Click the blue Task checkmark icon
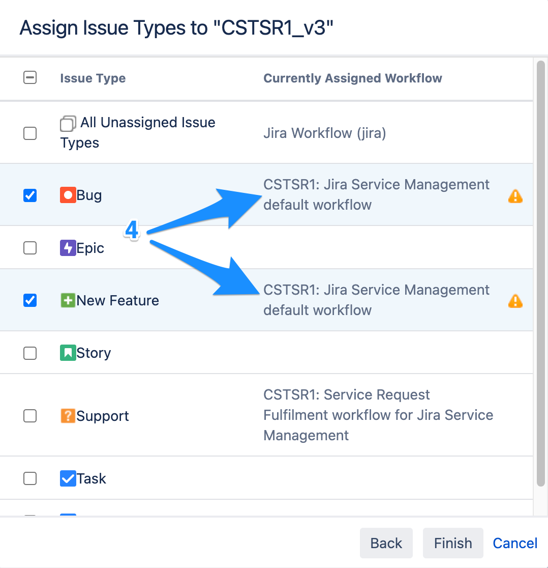Image resolution: width=548 pixels, height=568 pixels. [x=68, y=478]
